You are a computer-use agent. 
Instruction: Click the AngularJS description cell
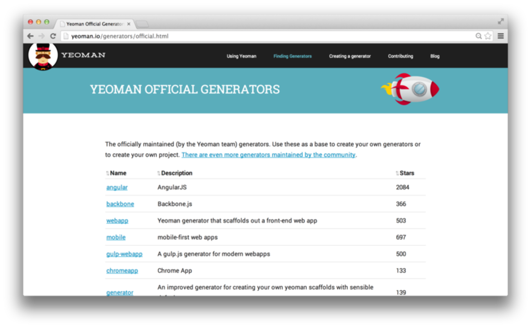[172, 187]
